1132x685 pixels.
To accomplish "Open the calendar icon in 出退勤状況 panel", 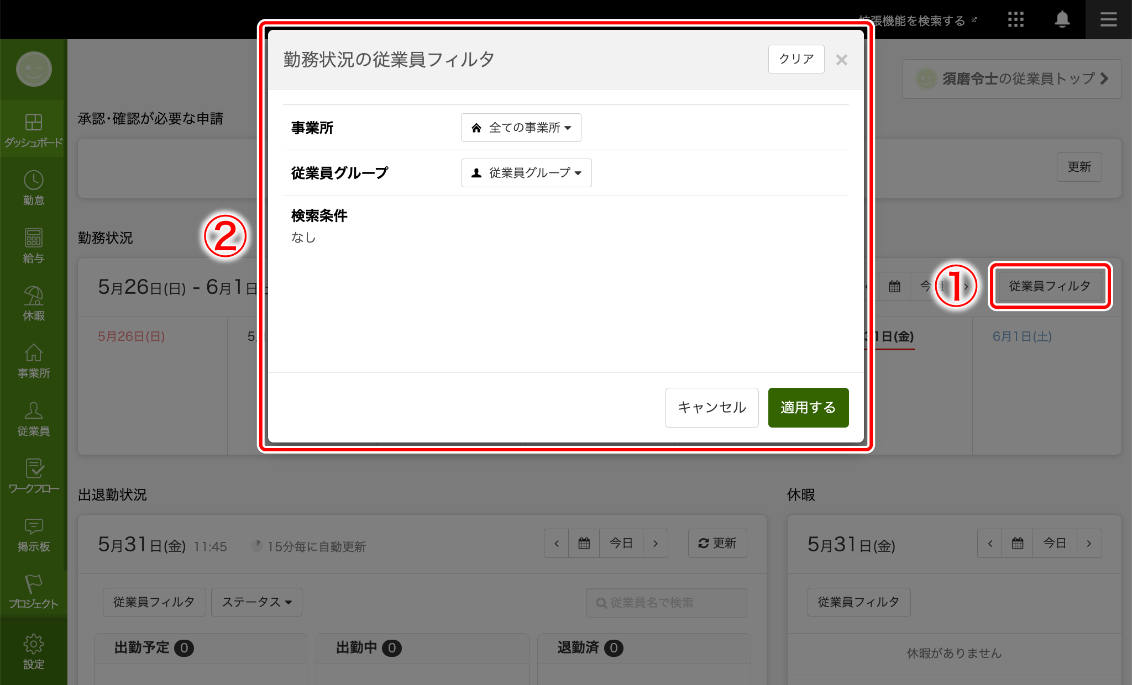I will tap(584, 543).
